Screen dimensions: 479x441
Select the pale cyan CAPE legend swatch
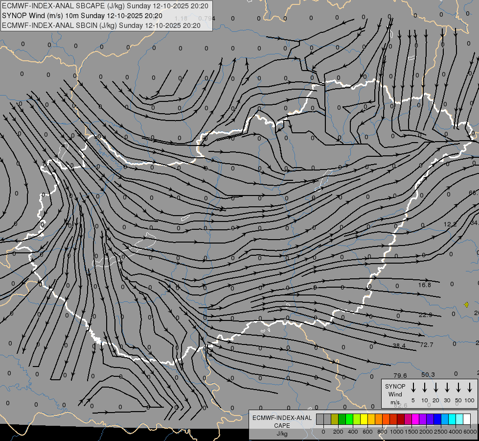[x=460, y=419]
